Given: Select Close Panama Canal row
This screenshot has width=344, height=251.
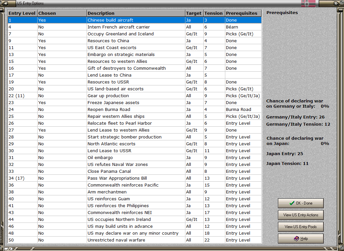Looking at the screenshot, I should pyautogui.click(x=135, y=171).
